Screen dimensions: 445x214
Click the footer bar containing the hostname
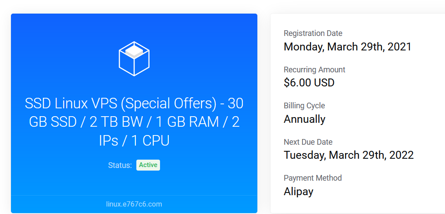134,204
